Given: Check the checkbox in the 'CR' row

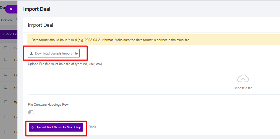Looking at the screenshot, I should coord(6,87).
